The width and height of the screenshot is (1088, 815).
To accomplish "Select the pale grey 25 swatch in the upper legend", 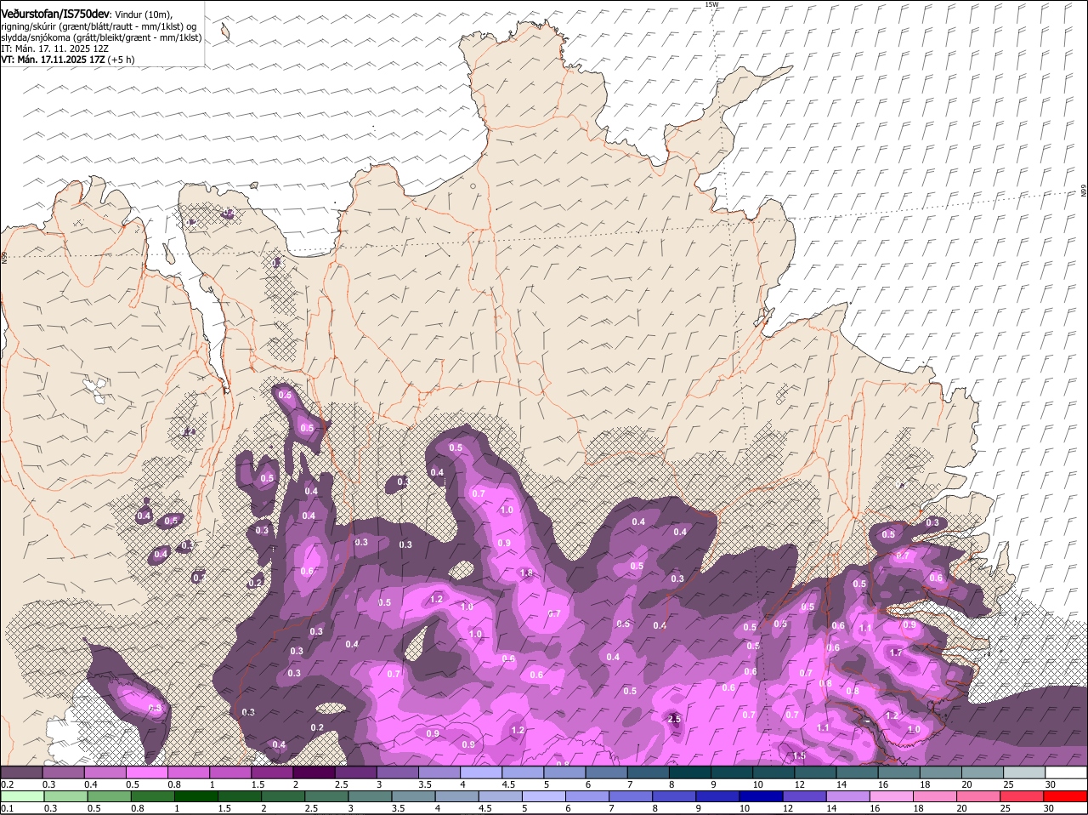I will [1023, 772].
